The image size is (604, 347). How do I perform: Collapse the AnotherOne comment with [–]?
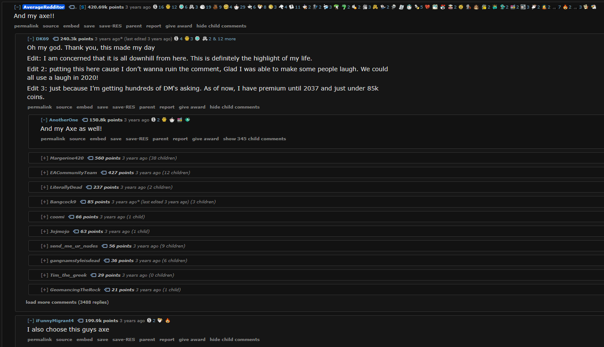click(44, 120)
